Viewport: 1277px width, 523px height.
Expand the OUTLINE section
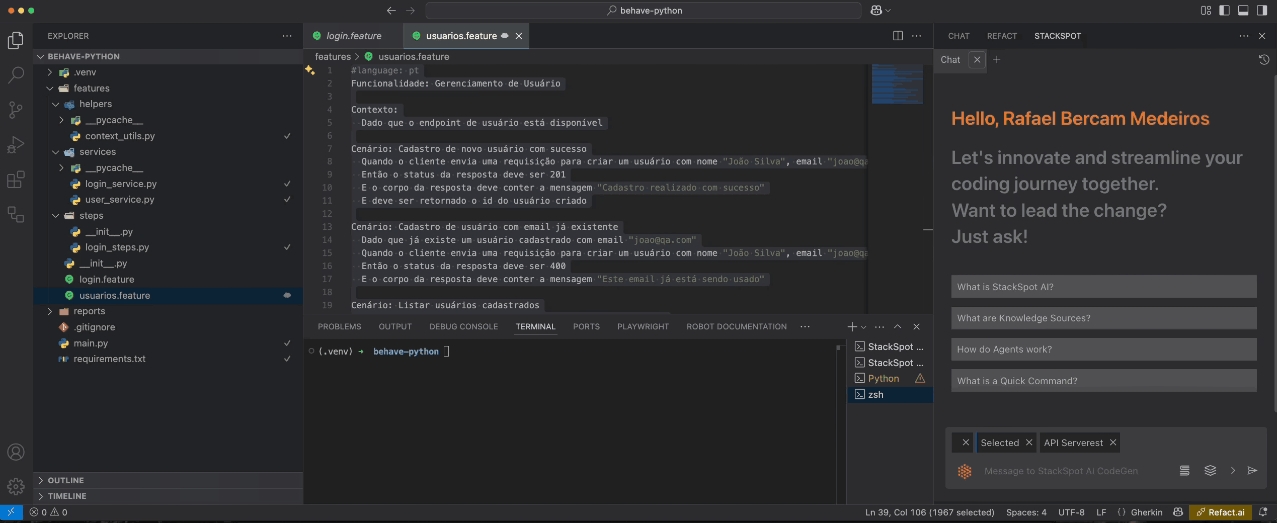tap(168, 480)
